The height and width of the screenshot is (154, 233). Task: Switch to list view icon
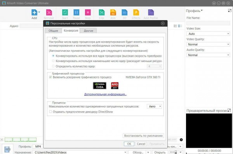point(176,26)
